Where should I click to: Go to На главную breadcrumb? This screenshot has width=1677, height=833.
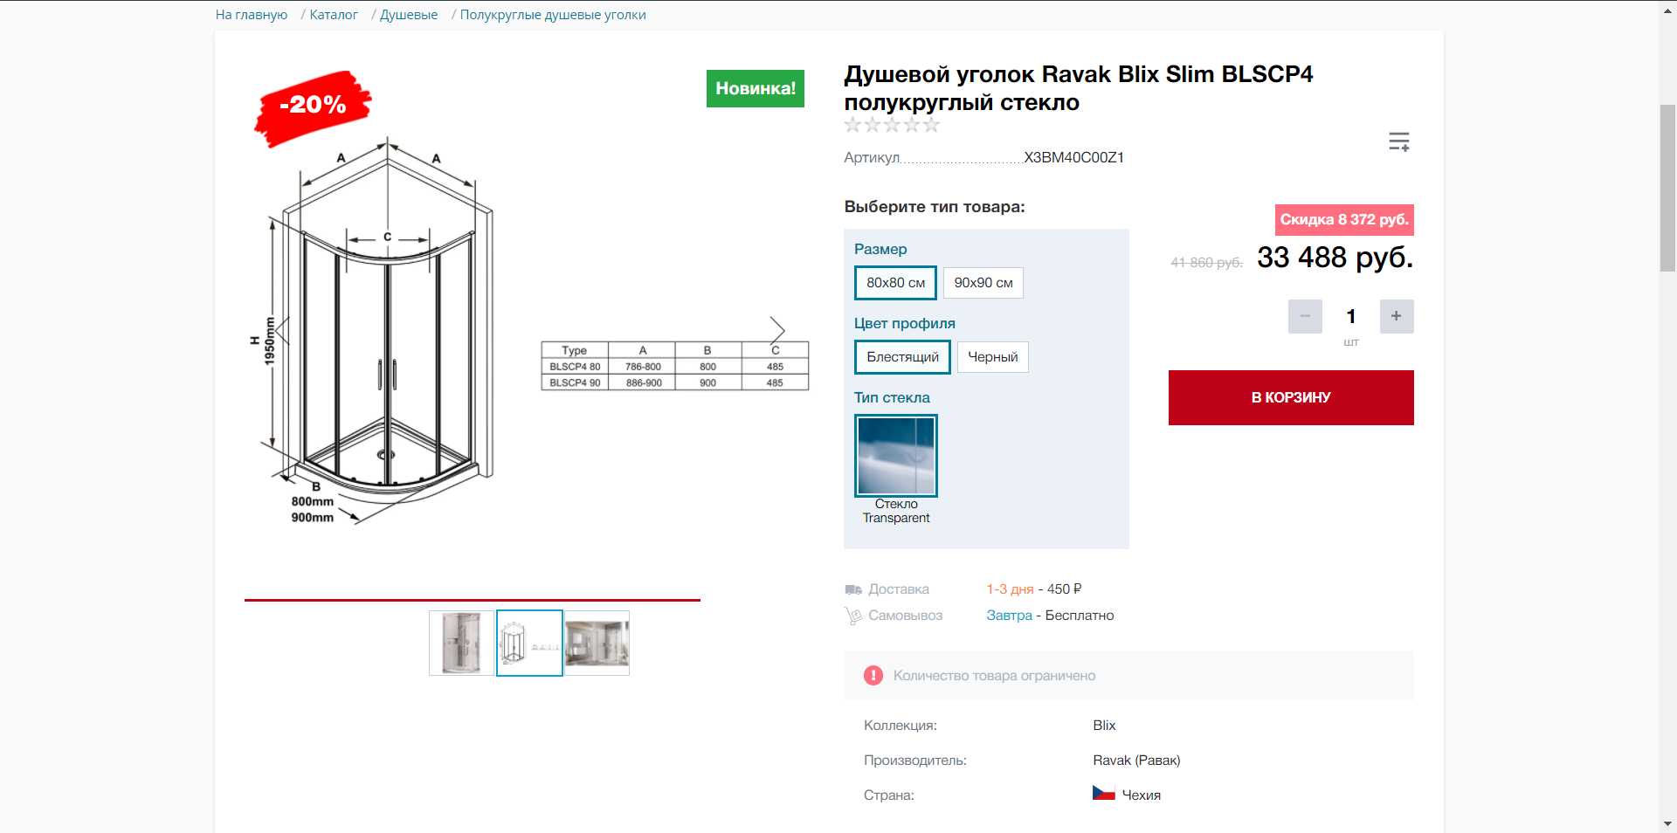[x=252, y=15]
